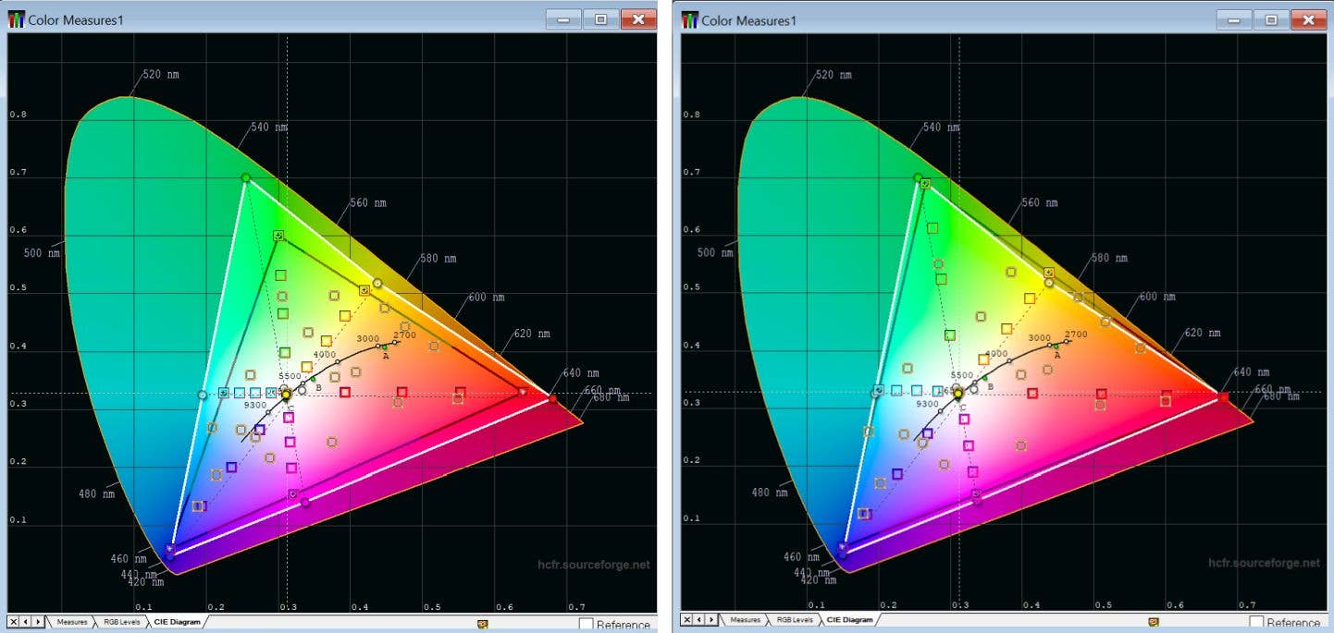Screen dimensions: 1334x633
Task: Open RGB Levels tab in left window
Action: point(119,622)
